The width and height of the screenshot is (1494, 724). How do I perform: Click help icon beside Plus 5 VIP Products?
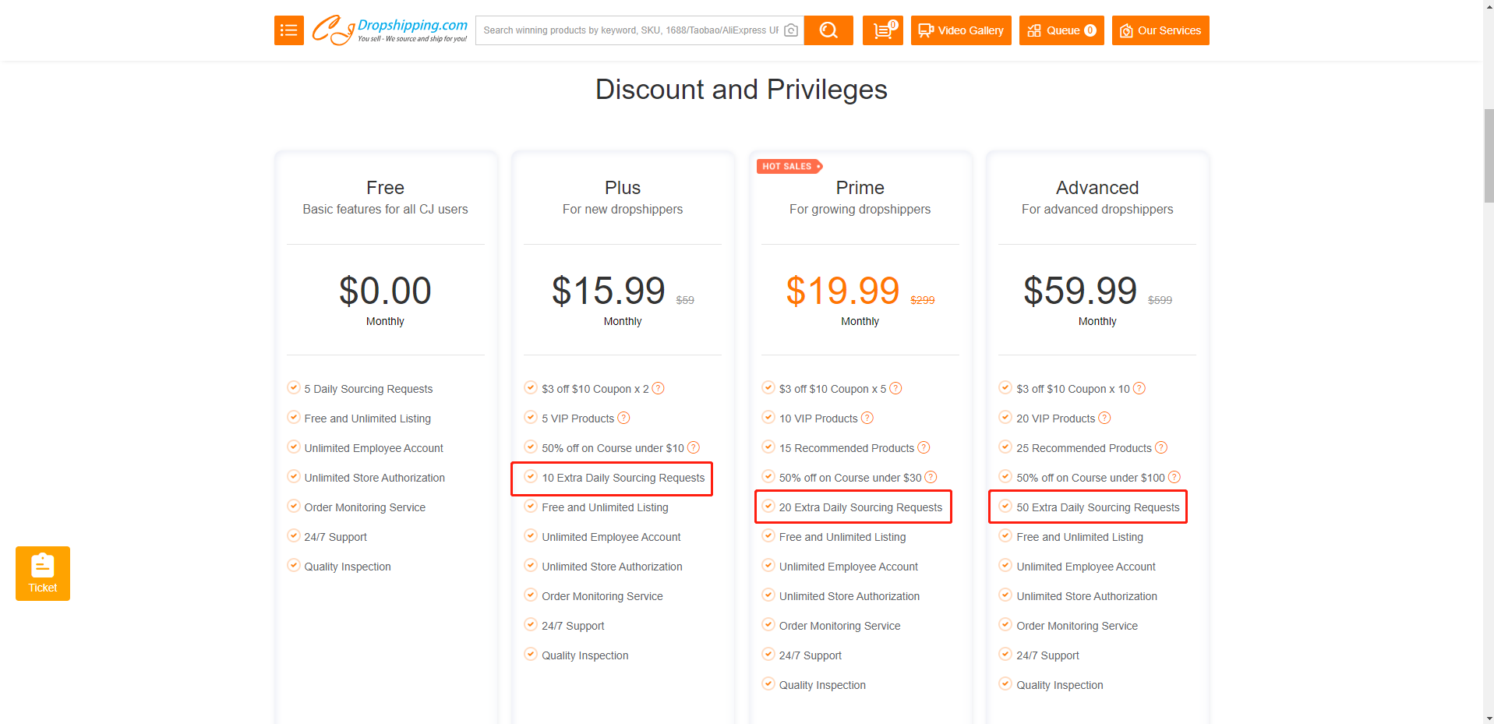pos(623,419)
